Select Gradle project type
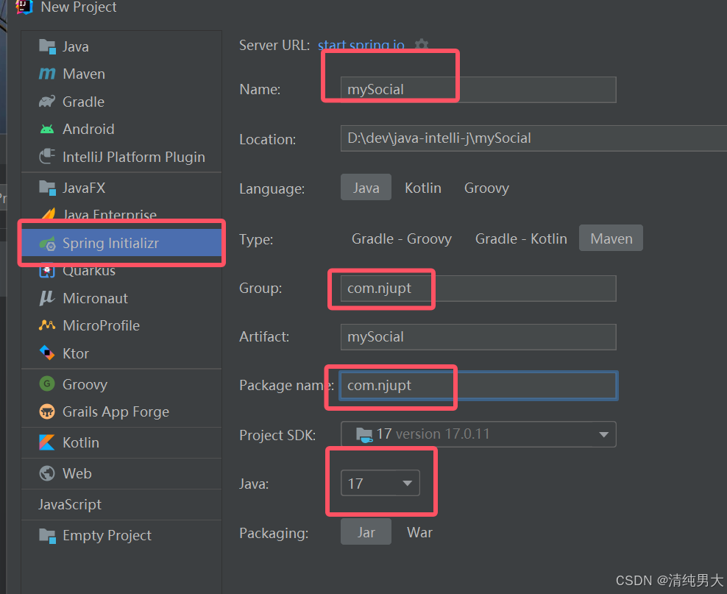 [121, 102]
